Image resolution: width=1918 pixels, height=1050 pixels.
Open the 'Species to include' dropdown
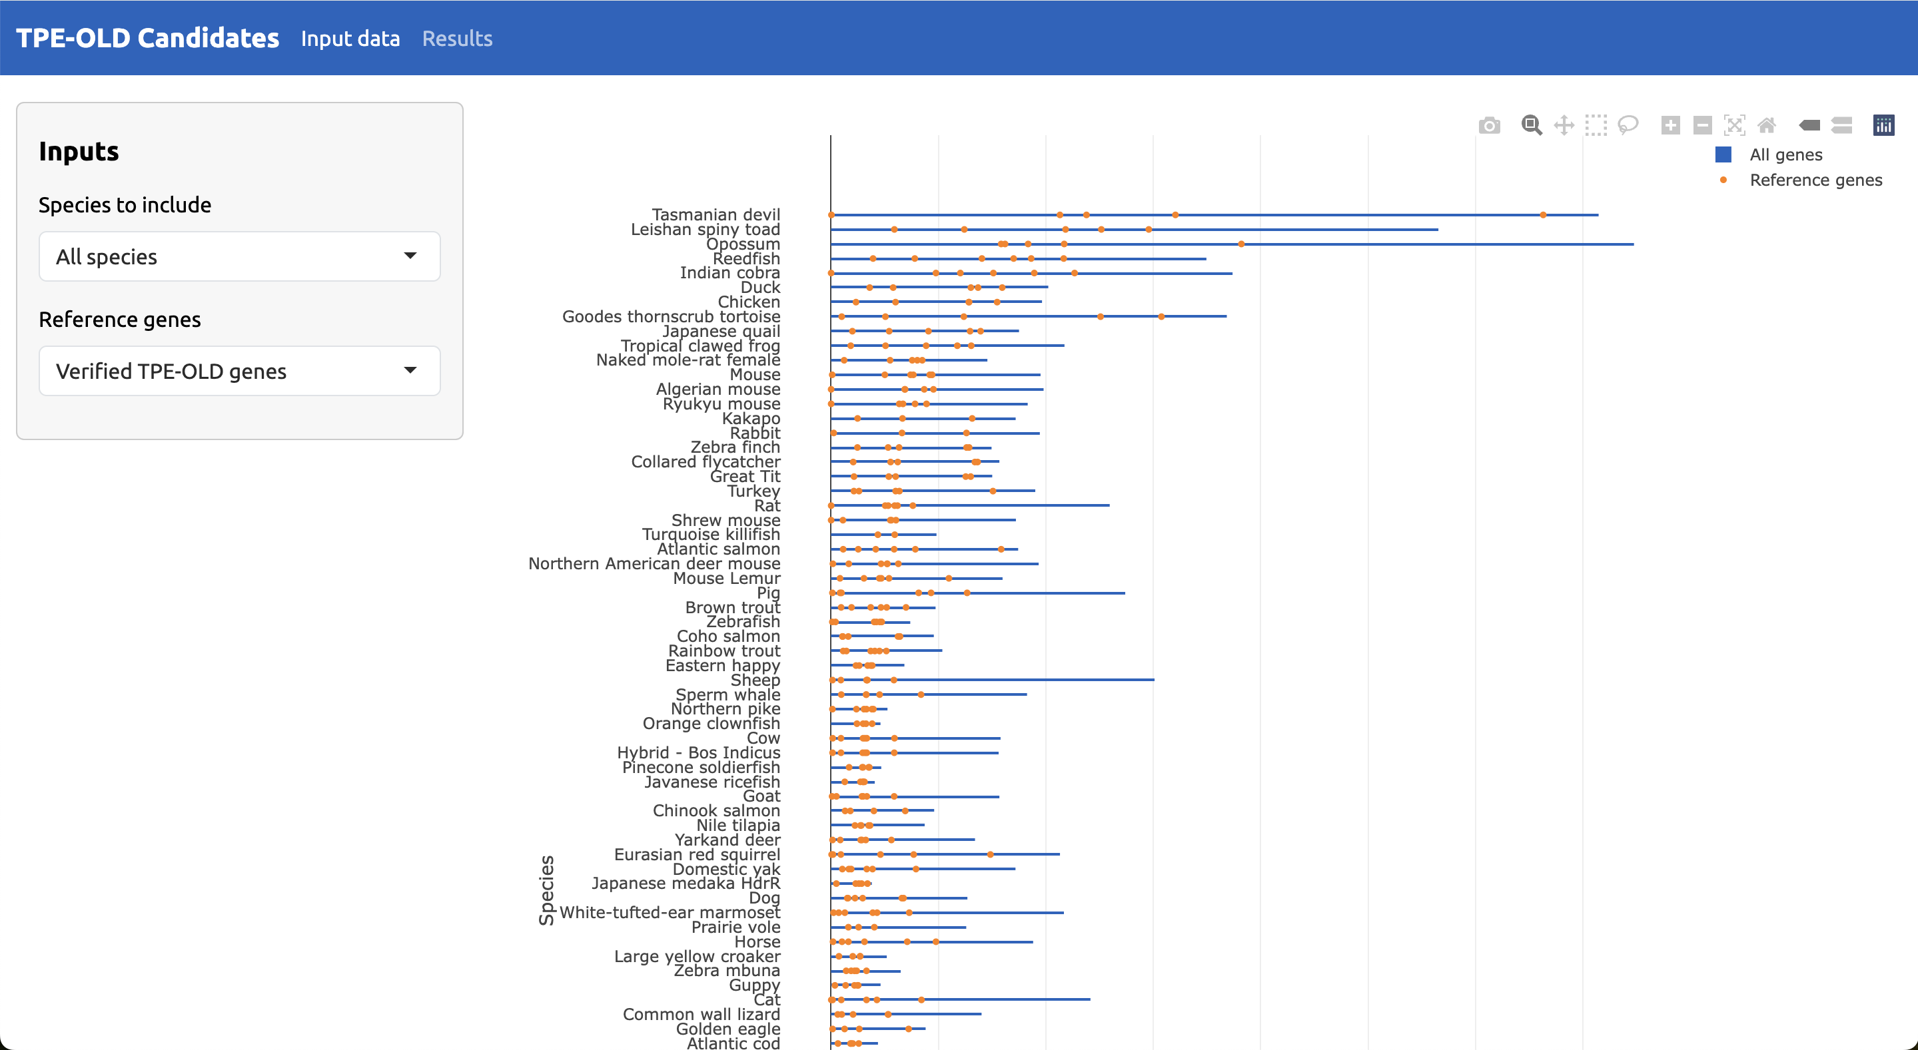pos(239,256)
